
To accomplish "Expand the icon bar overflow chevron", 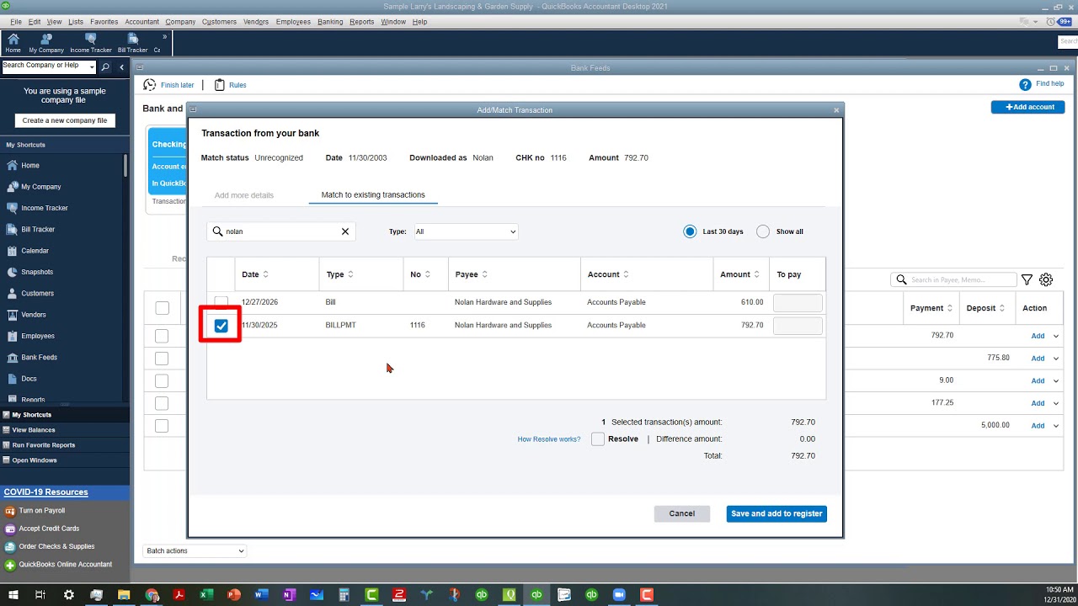I will click(x=164, y=37).
